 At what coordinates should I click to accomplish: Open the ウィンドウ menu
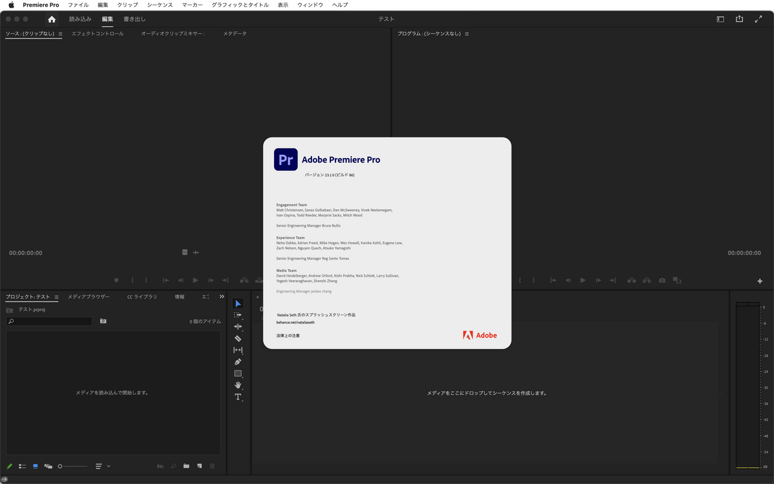(310, 5)
